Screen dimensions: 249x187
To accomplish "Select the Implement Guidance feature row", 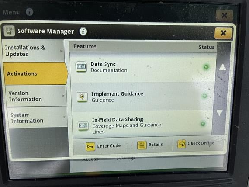I will pyautogui.click(x=143, y=97).
